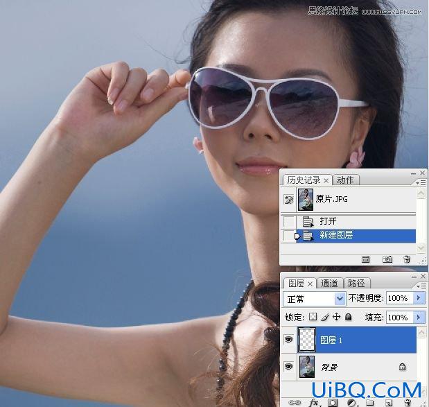Select the 背景 layer name
Viewport: 429px width, 407px height.
329,367
